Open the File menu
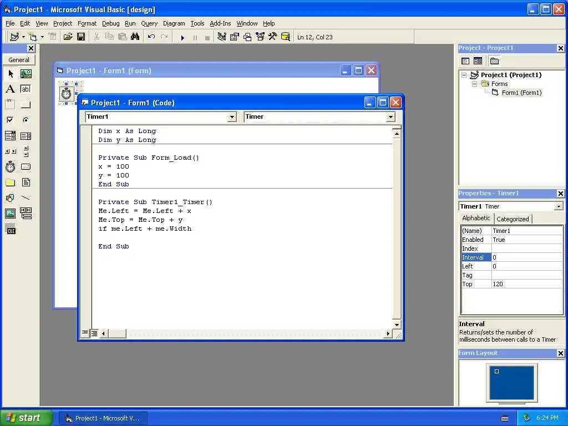Image resolution: width=568 pixels, height=426 pixels. [10, 23]
